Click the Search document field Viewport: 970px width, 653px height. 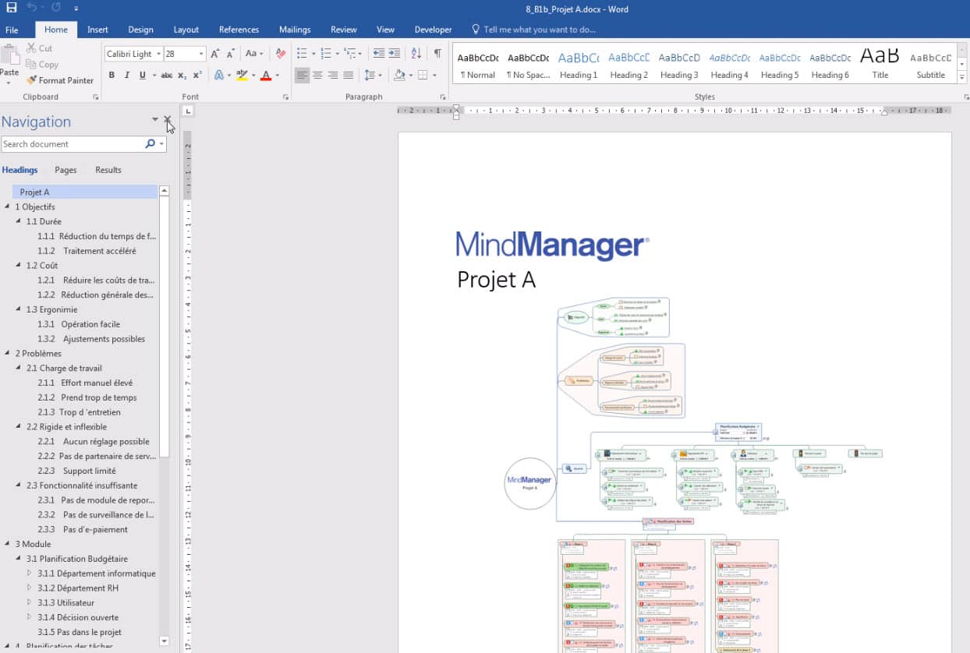(73, 144)
